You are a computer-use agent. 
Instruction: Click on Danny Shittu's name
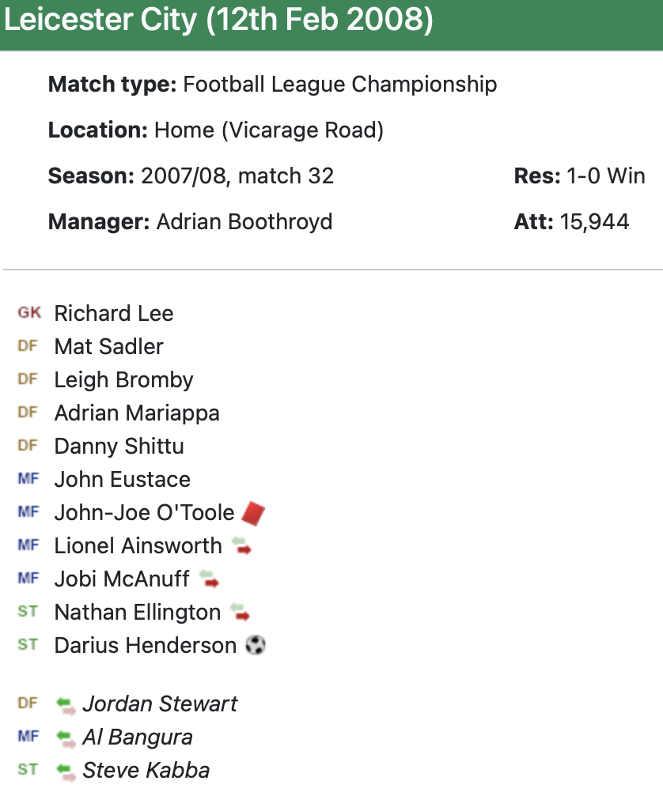[x=119, y=447]
